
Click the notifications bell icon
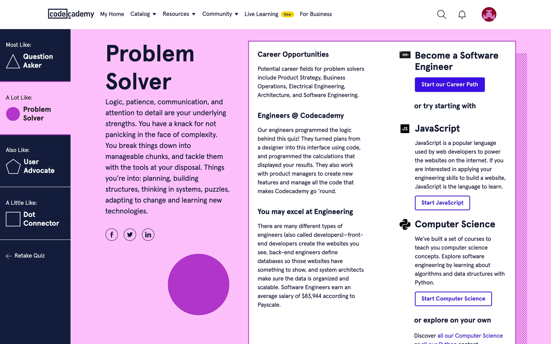[462, 14]
